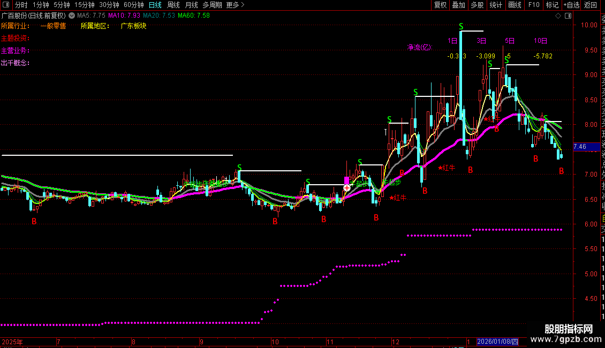The width and height of the screenshot is (605, 348).
Task: Toggle the right-side panel icon
Action: point(568,16)
